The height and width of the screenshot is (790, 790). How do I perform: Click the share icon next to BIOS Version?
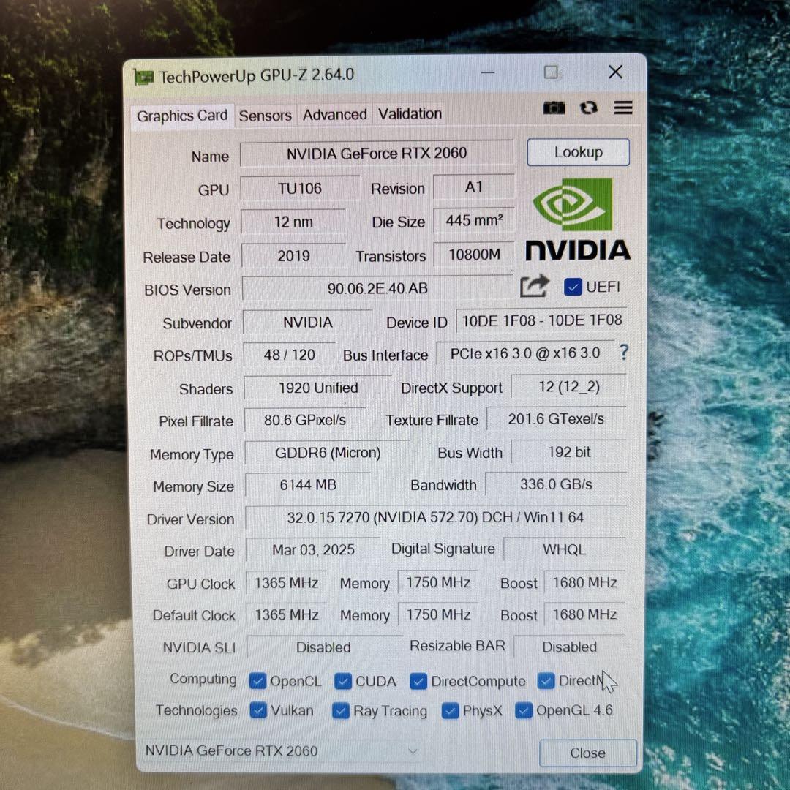click(x=534, y=287)
